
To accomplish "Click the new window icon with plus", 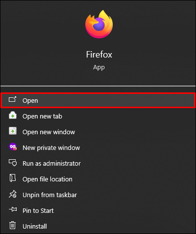I will point(13,131).
